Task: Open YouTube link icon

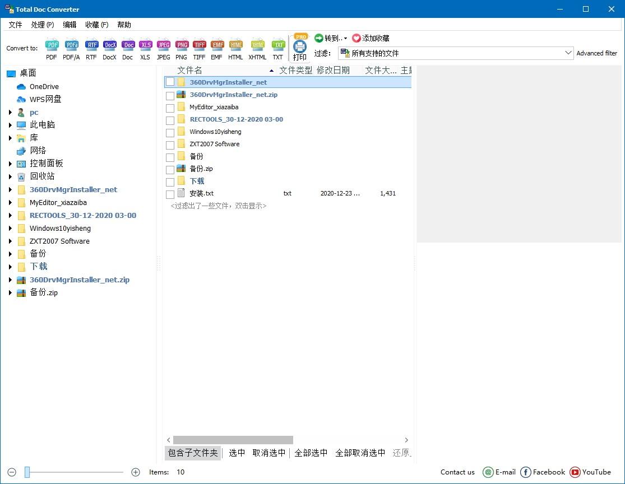Action: [575, 472]
